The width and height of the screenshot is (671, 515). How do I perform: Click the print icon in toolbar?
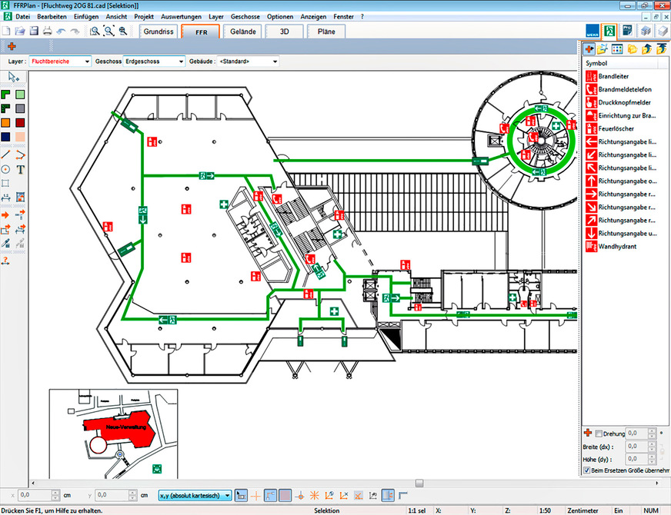47,31
